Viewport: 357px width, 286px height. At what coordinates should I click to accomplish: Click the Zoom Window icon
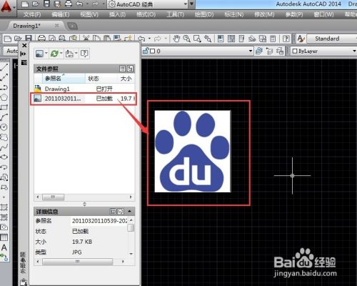point(197,39)
